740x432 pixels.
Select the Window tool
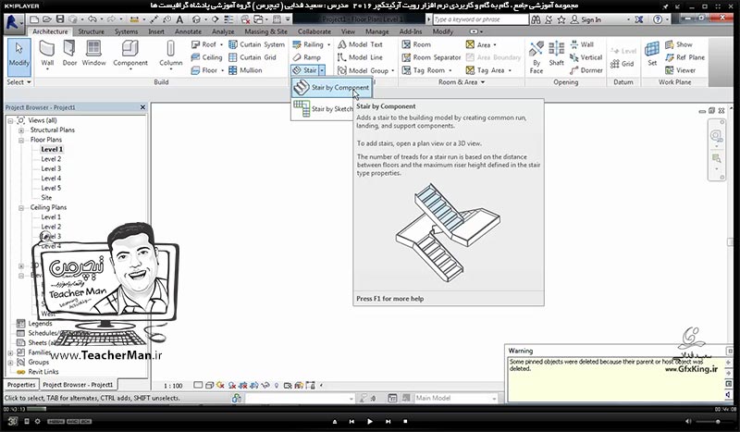[94, 53]
